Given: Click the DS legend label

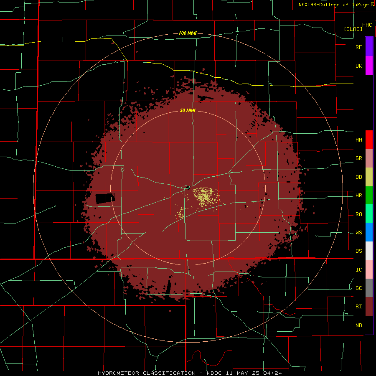Looking at the screenshot, I should (x=358, y=251).
